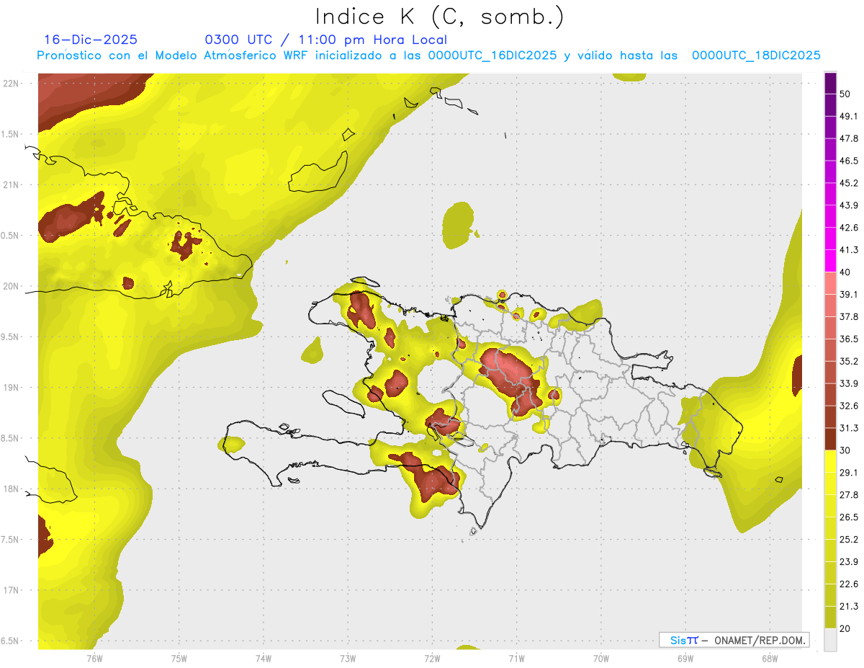Click the legend value "30"

tap(846, 450)
